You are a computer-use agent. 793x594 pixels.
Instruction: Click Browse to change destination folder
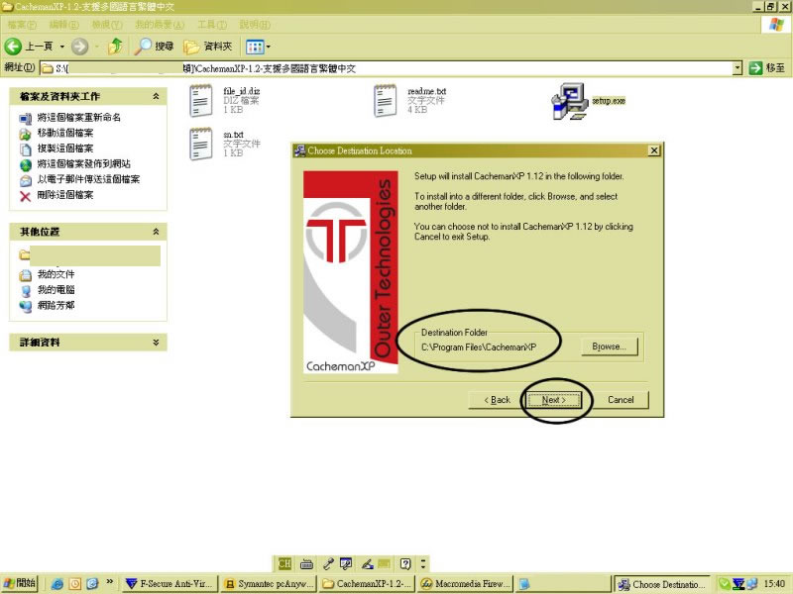[609, 346]
